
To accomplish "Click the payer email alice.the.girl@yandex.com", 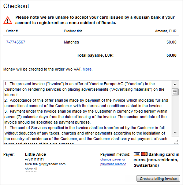I will [45, 164].
